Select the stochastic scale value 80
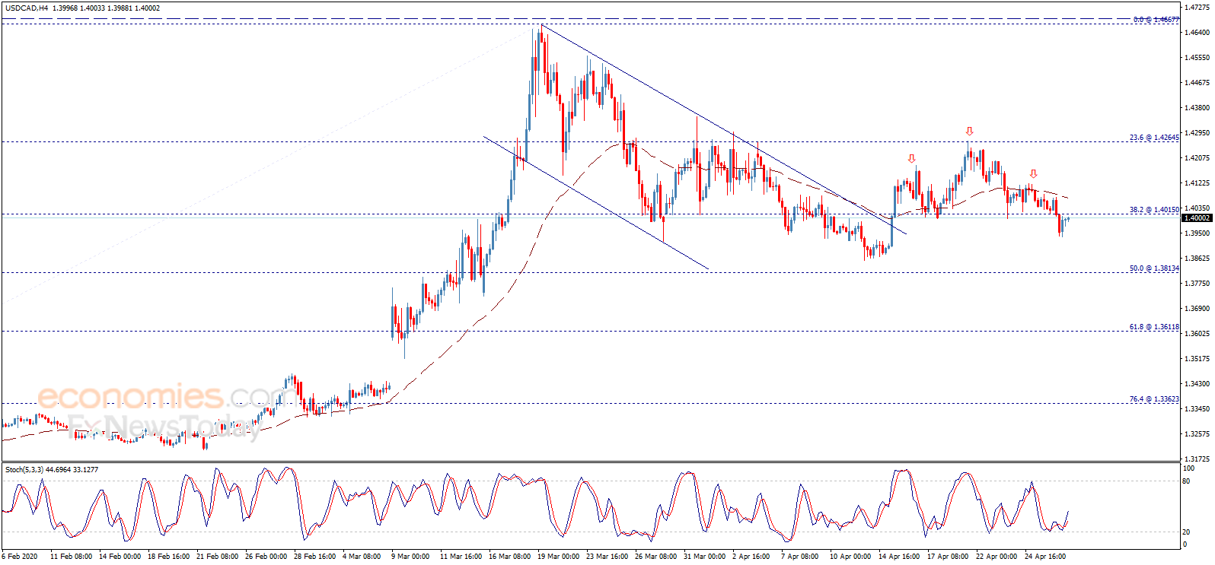Viewport: 1215px width, 565px height. coord(1187,481)
